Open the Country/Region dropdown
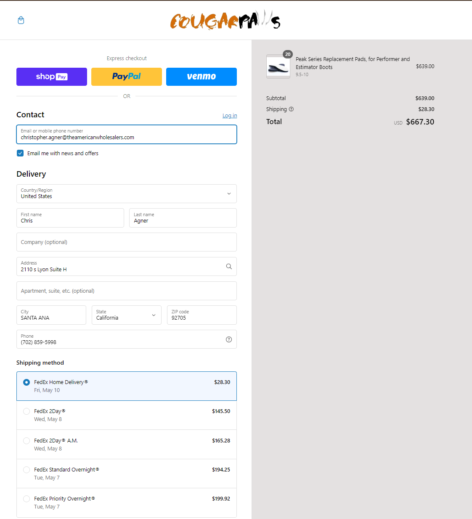This screenshot has height=519, width=472. pos(127,193)
